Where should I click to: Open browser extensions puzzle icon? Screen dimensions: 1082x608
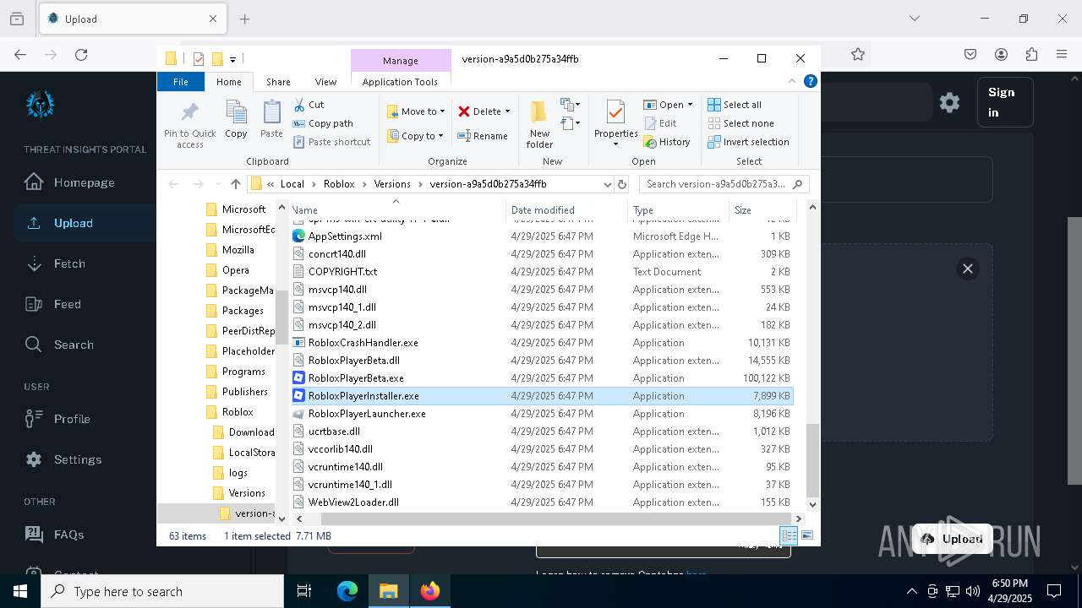pos(1031,55)
